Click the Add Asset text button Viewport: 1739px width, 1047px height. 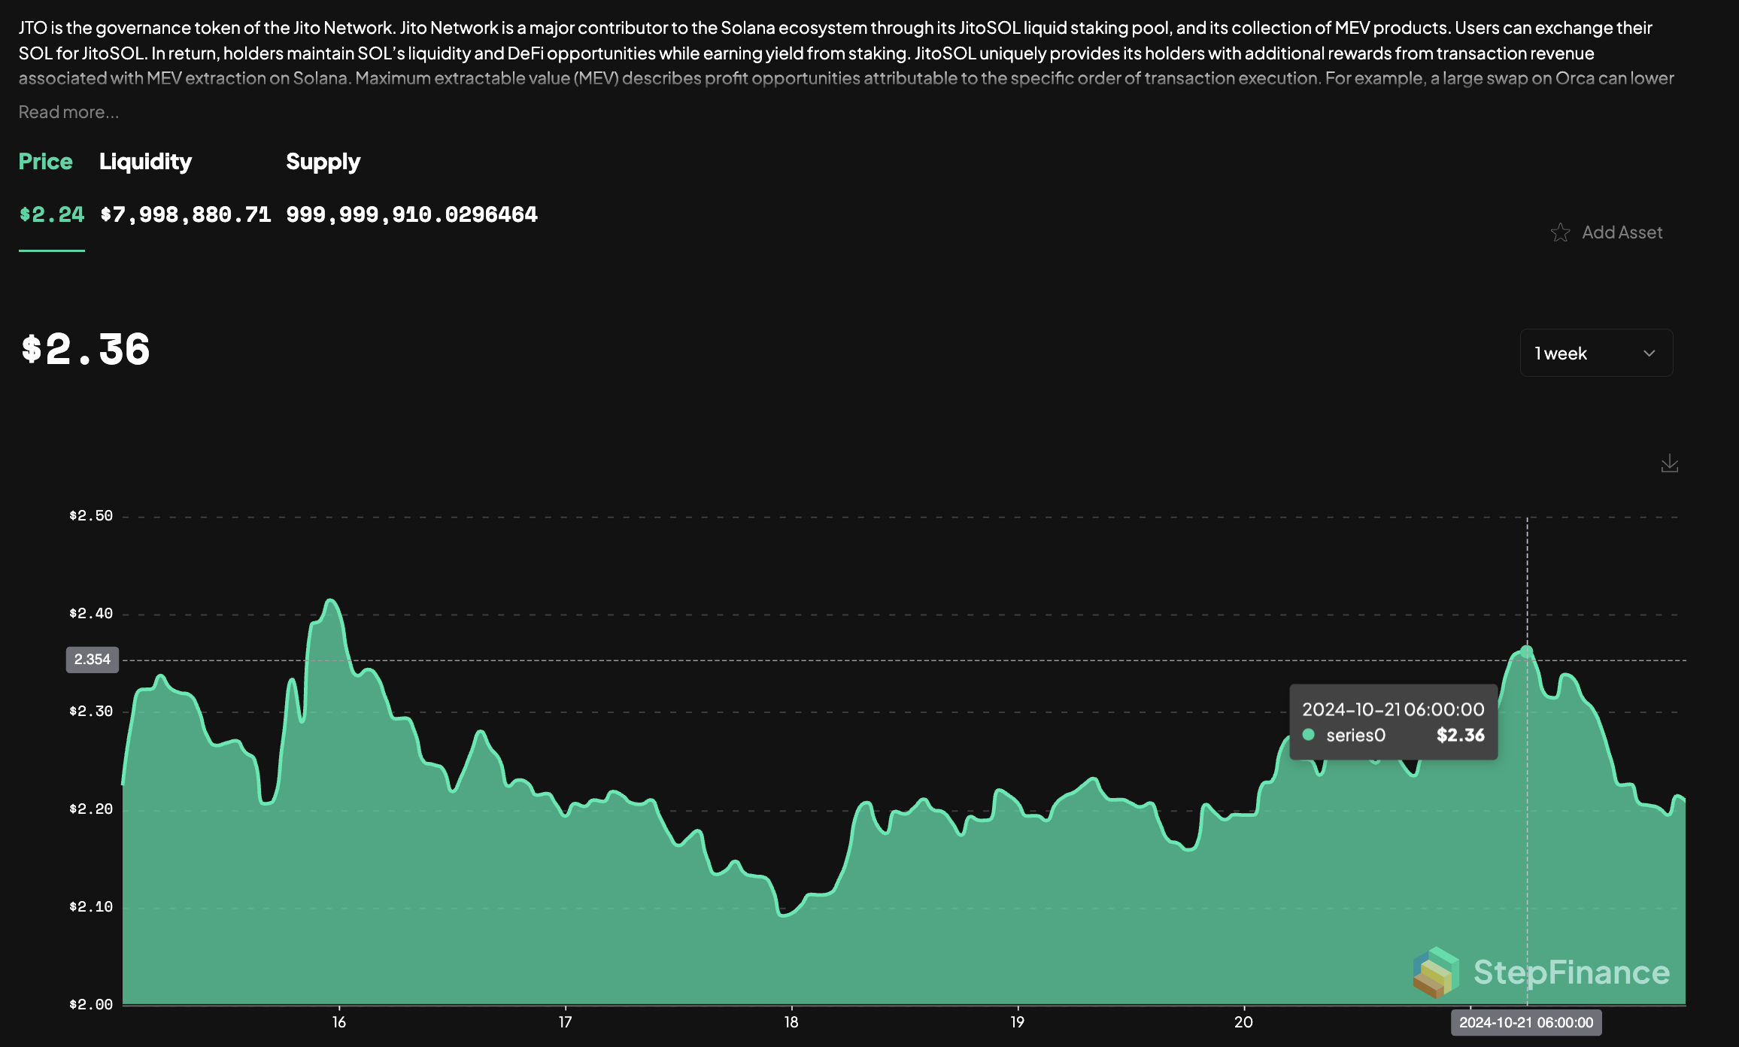(1622, 232)
